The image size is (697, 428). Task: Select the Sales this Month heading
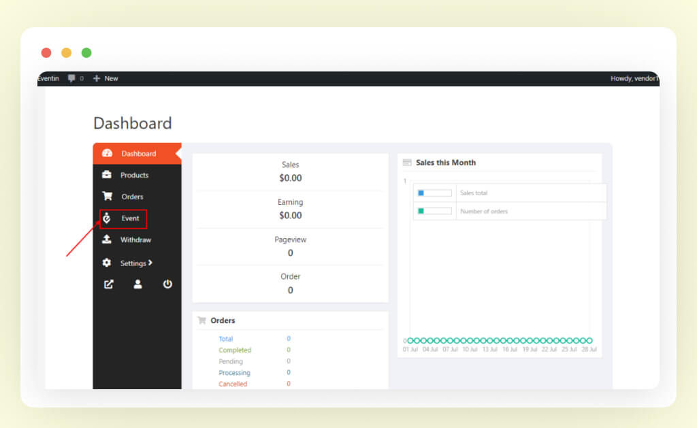[446, 163]
